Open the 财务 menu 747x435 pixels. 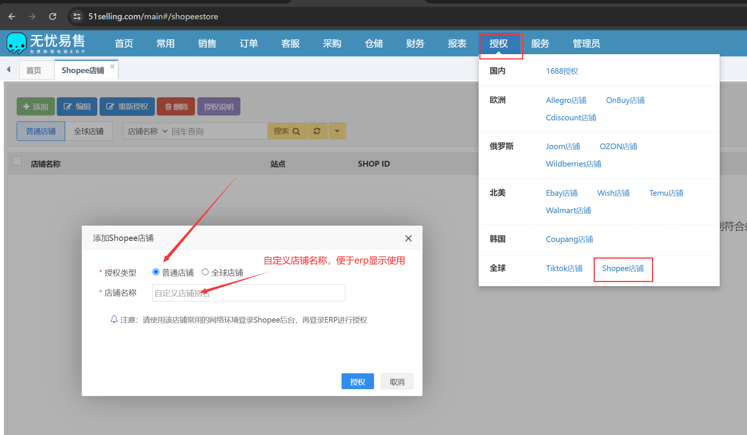[415, 44]
